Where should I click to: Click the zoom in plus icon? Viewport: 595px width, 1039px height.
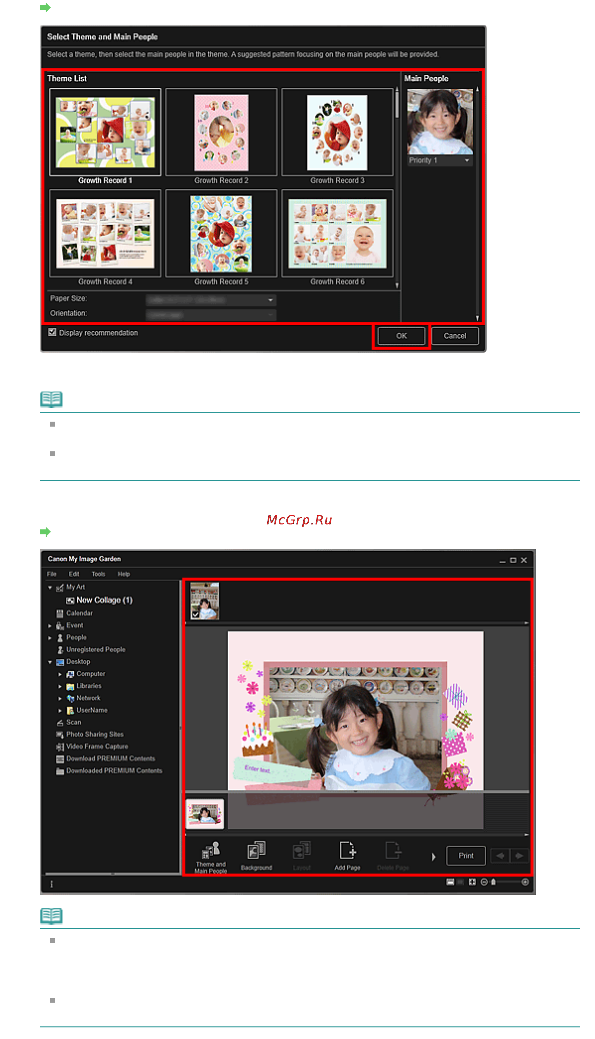point(525,882)
